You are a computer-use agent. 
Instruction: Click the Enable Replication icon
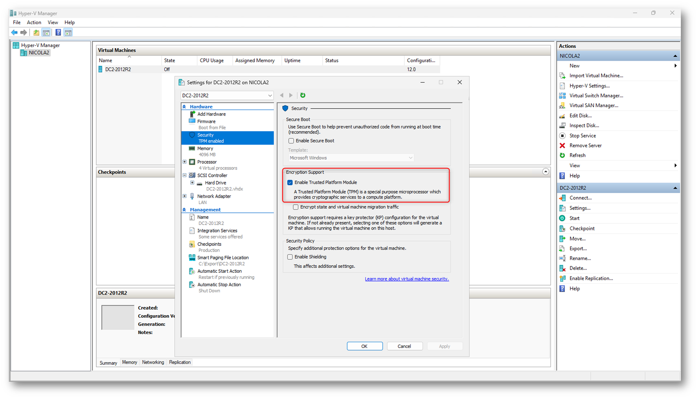coord(562,278)
